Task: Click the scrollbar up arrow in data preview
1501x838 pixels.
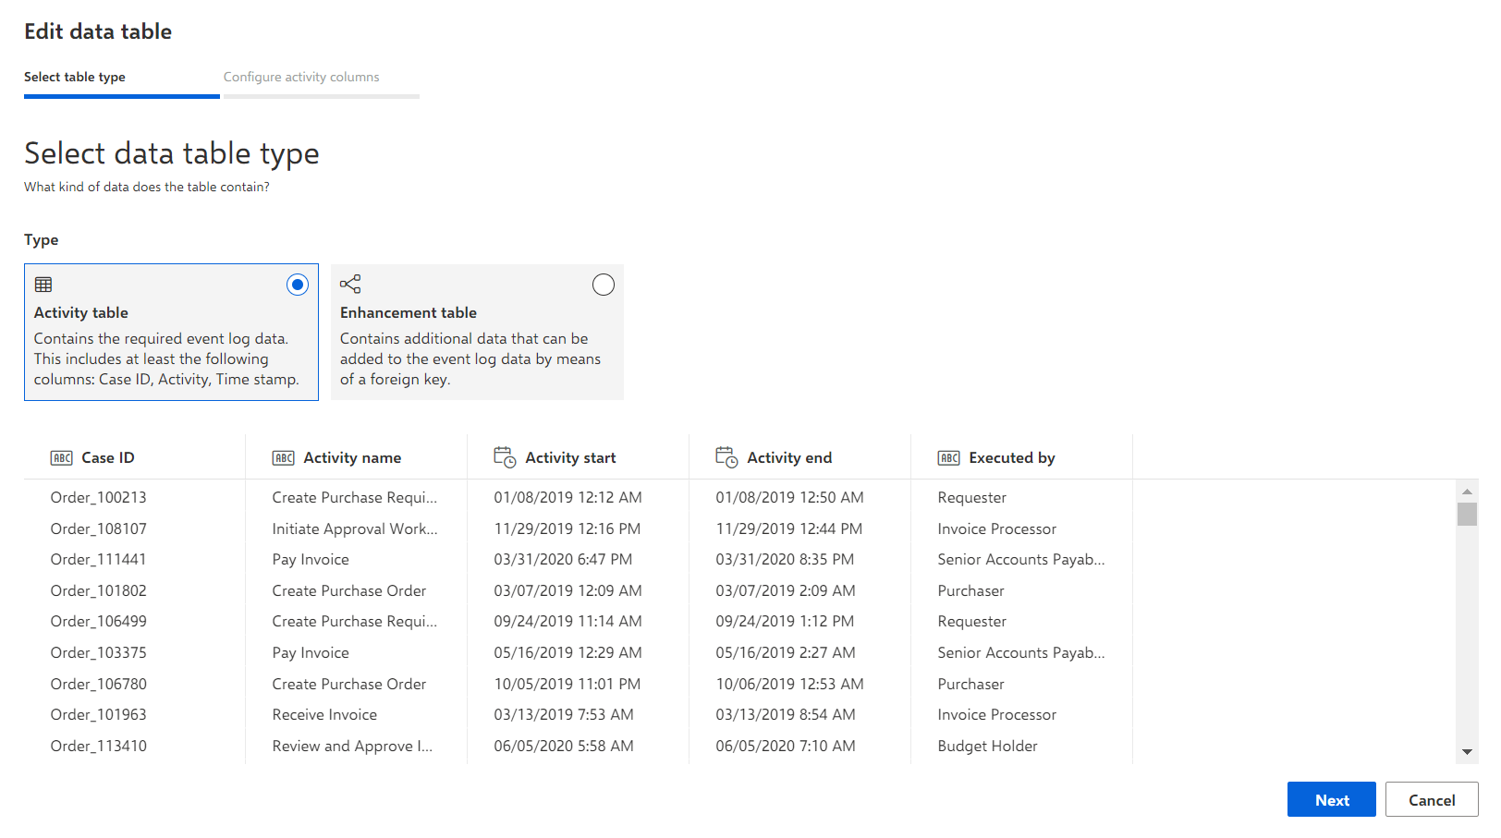Action: pyautogui.click(x=1467, y=492)
